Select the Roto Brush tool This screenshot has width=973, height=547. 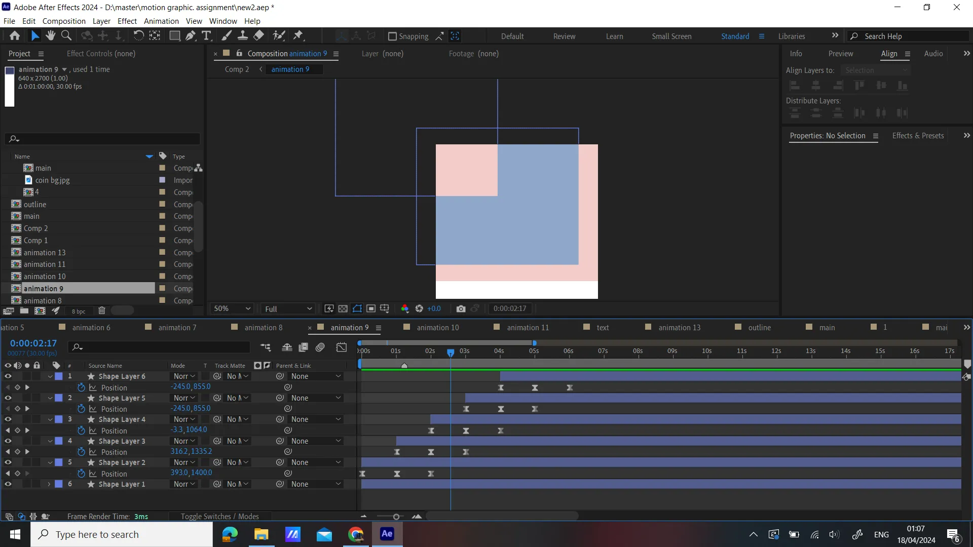pos(279,35)
